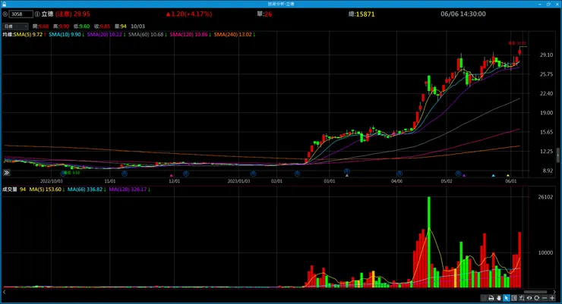Click the refresh circle icon
This screenshot has width=562, height=304.
536,298
